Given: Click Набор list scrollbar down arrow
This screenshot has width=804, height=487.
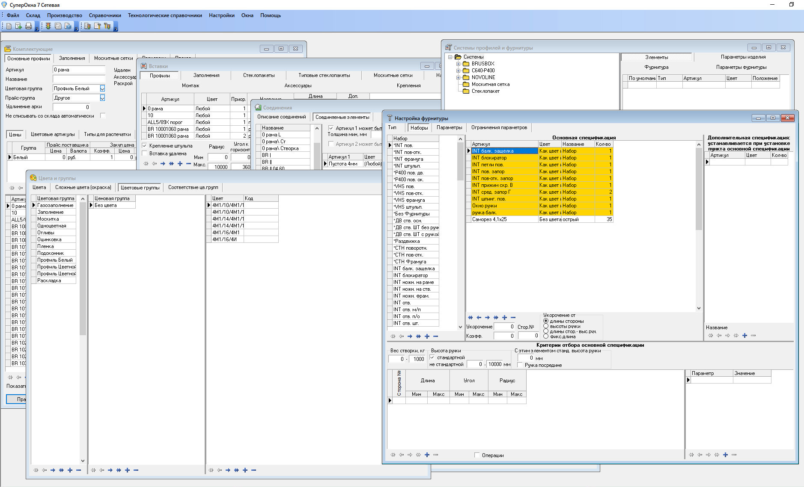Looking at the screenshot, I should [460, 327].
